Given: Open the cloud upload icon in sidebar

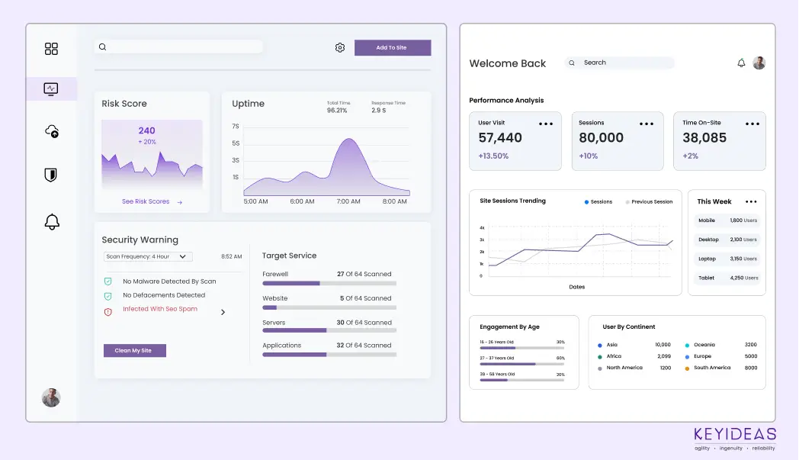Looking at the screenshot, I should (x=52, y=131).
